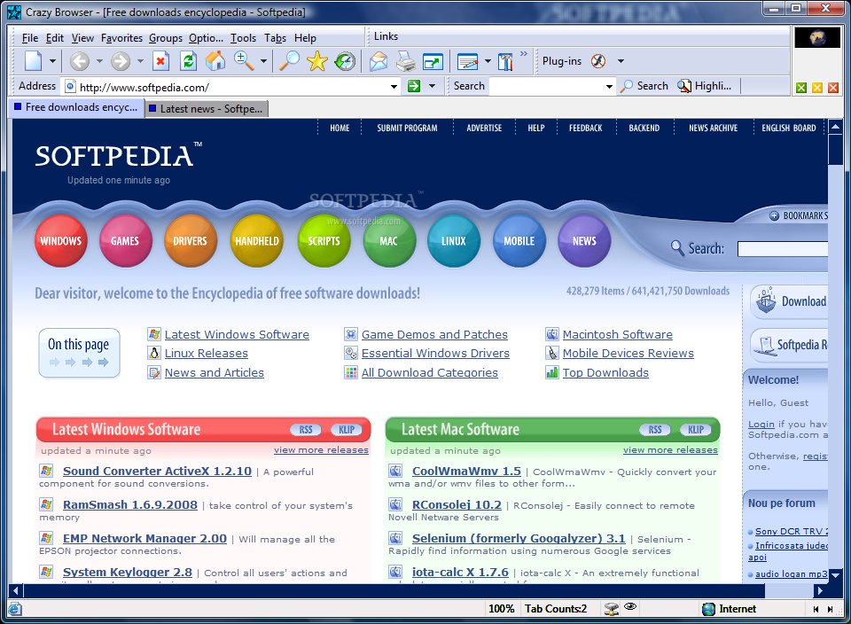Click the 100% zoom status indicator

click(x=501, y=609)
